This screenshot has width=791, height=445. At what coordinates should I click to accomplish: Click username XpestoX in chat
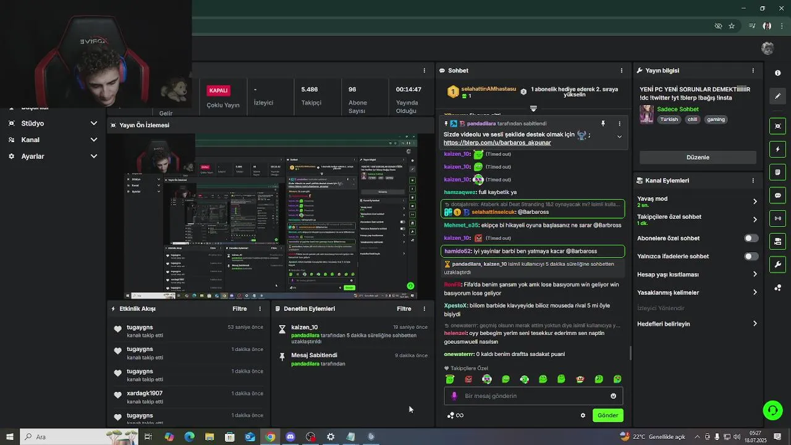455,305
